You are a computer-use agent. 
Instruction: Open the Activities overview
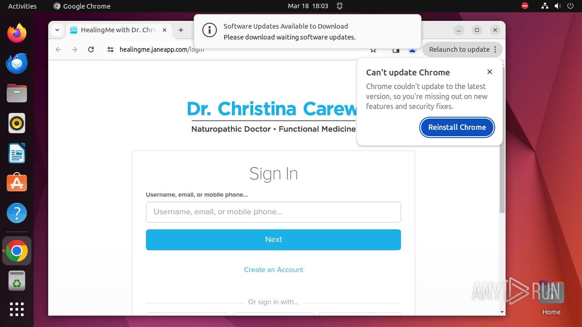[22, 6]
